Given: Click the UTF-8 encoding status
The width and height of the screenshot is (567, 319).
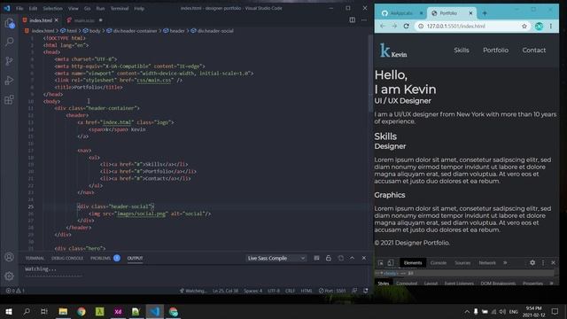Looking at the screenshot, I should 274,291.
